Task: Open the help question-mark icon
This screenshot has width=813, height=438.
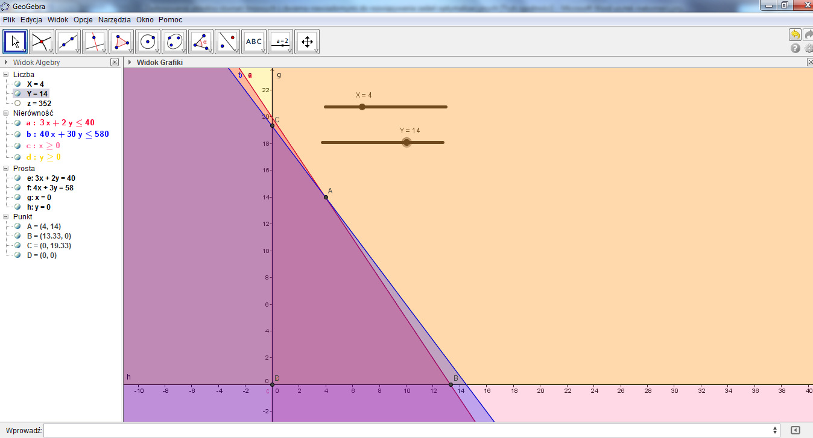Action: [795, 48]
